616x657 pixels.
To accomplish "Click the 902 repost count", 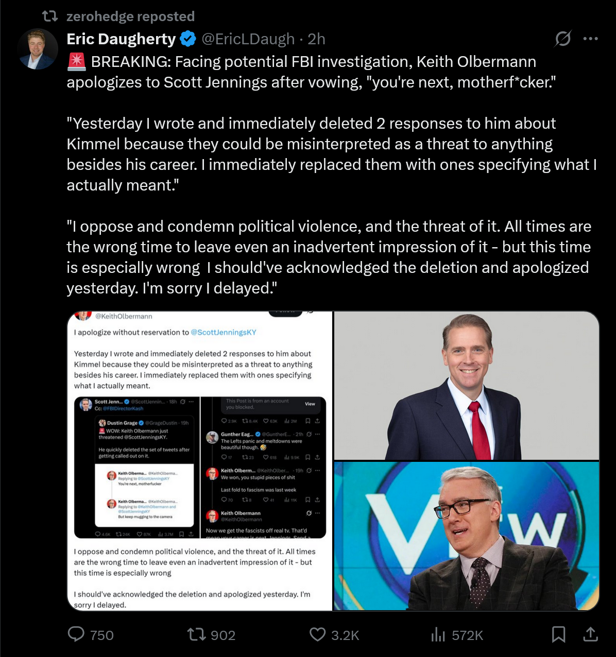I will click(223, 635).
